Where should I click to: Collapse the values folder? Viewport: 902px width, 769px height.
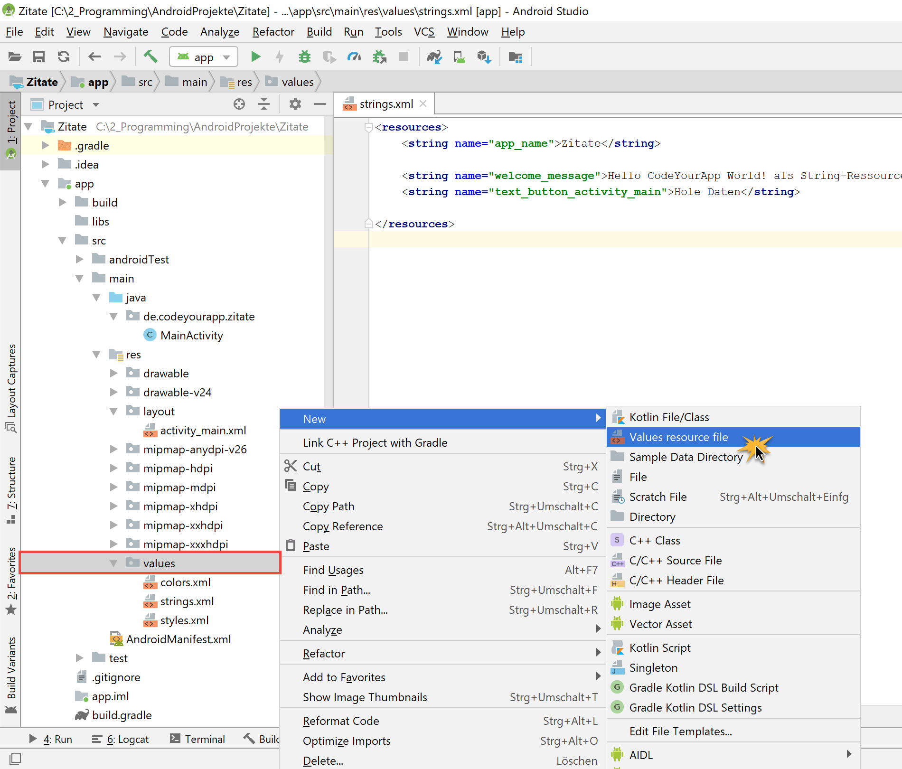[113, 563]
